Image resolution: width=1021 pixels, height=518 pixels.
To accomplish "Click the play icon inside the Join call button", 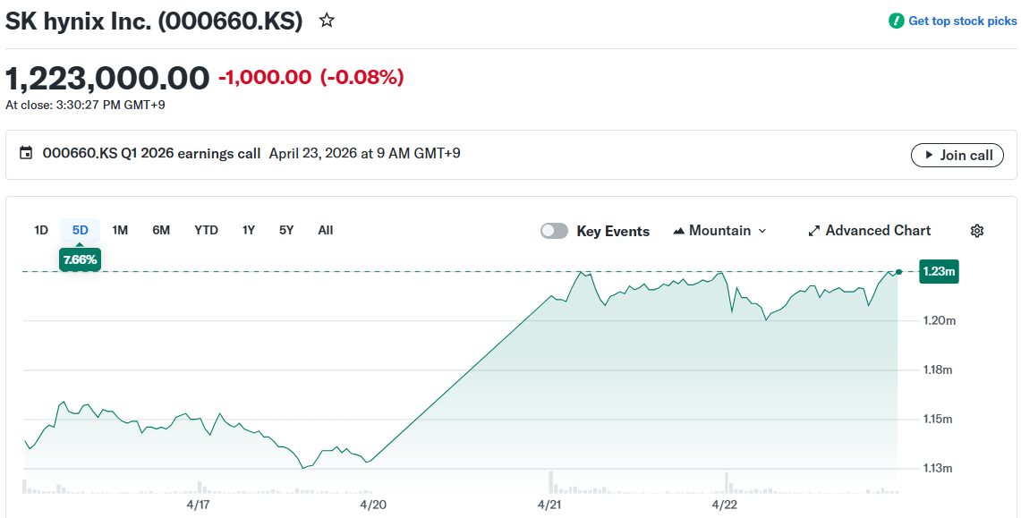I will point(927,155).
